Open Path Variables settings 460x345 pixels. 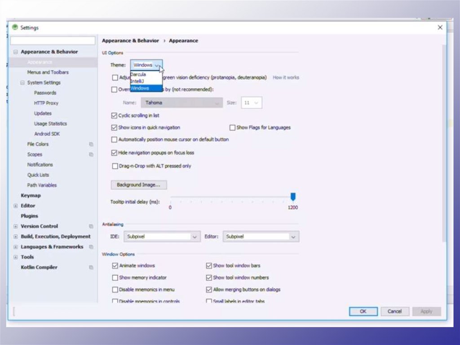point(42,185)
